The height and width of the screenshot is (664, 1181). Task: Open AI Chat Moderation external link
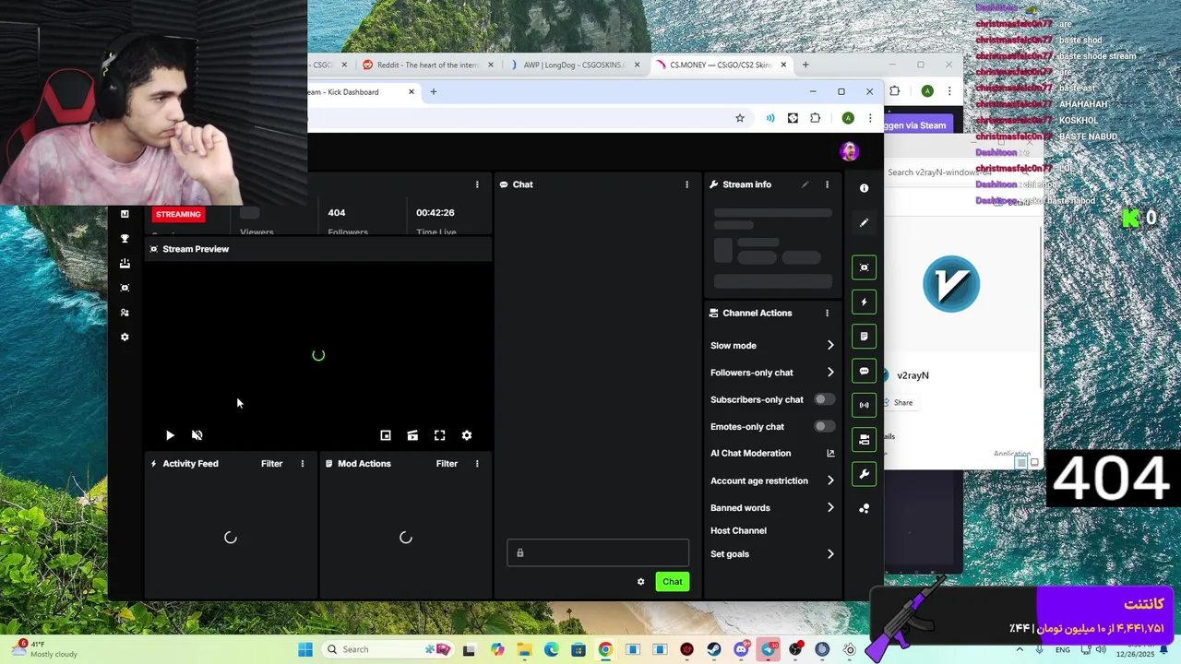tap(830, 454)
